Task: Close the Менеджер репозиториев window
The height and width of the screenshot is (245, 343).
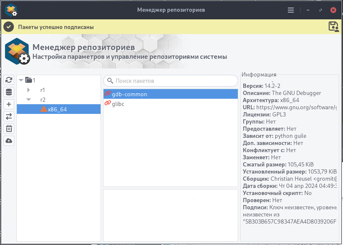Action: [x=333, y=10]
